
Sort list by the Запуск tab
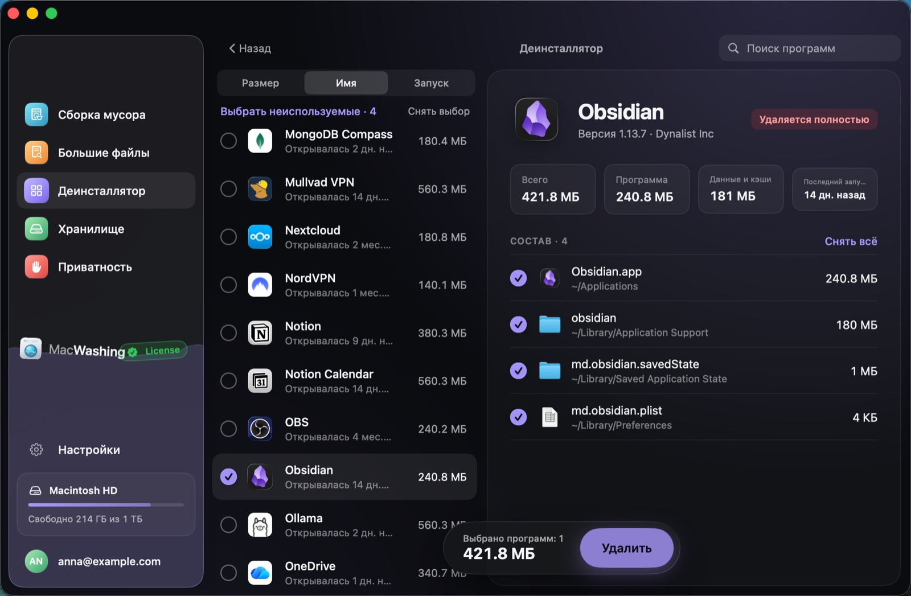[431, 83]
